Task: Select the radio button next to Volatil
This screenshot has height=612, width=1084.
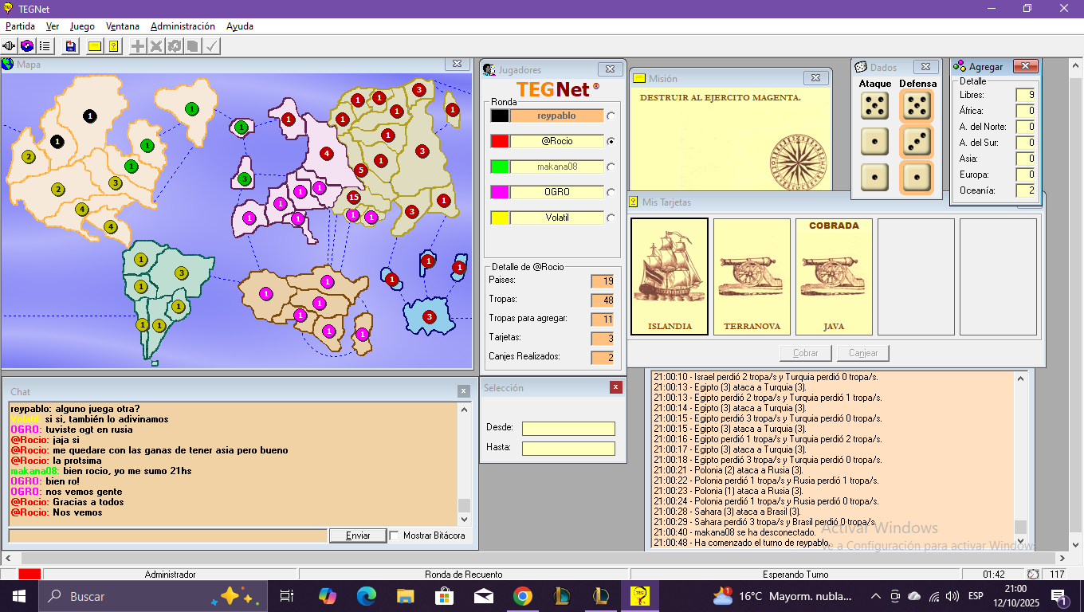Action: coord(611,218)
